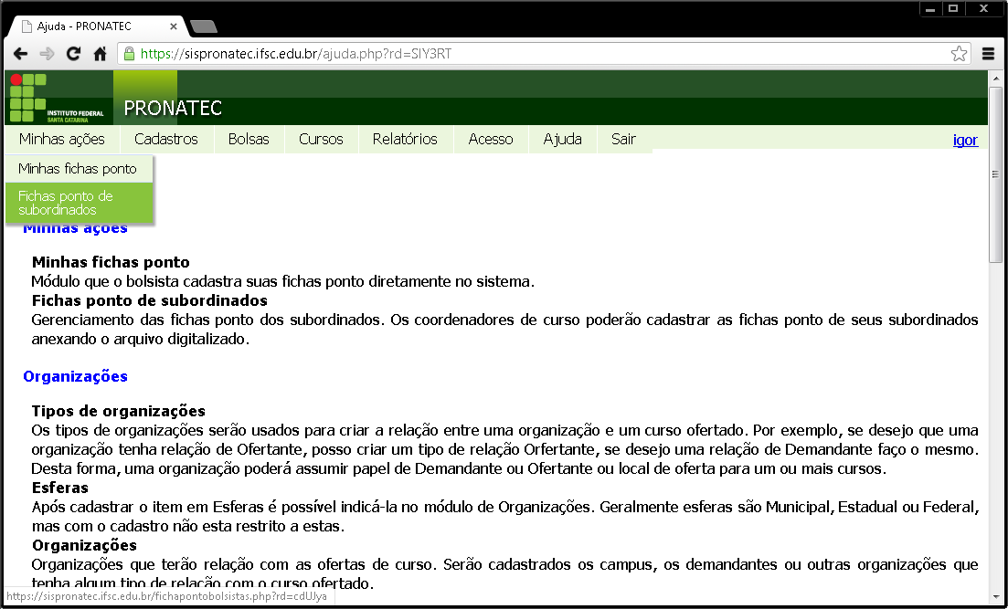The image size is (1008, 609).
Task: Open a new browser tab
Action: 203,26
